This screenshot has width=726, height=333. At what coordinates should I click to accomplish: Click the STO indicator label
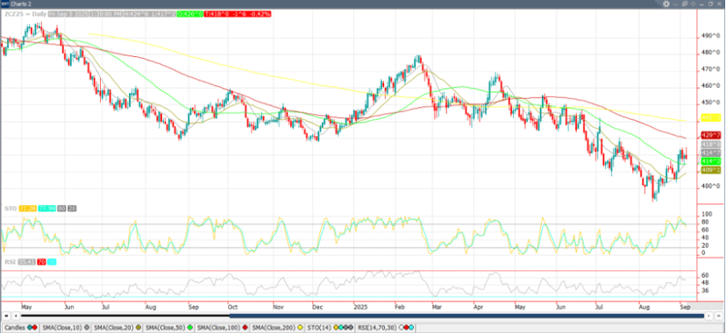[x=11, y=209]
